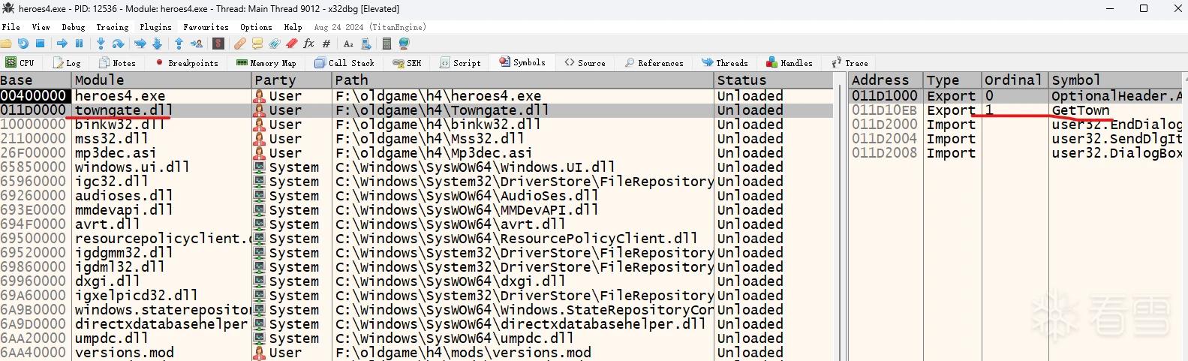Select the towngate.dll module row
This screenshot has height=361, width=1188.
click(x=417, y=110)
